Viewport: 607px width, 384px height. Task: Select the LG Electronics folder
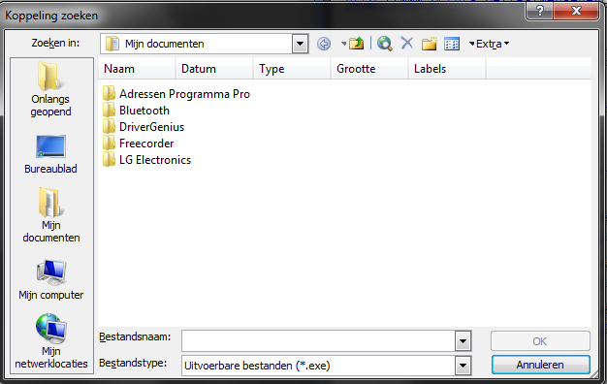pos(147,160)
